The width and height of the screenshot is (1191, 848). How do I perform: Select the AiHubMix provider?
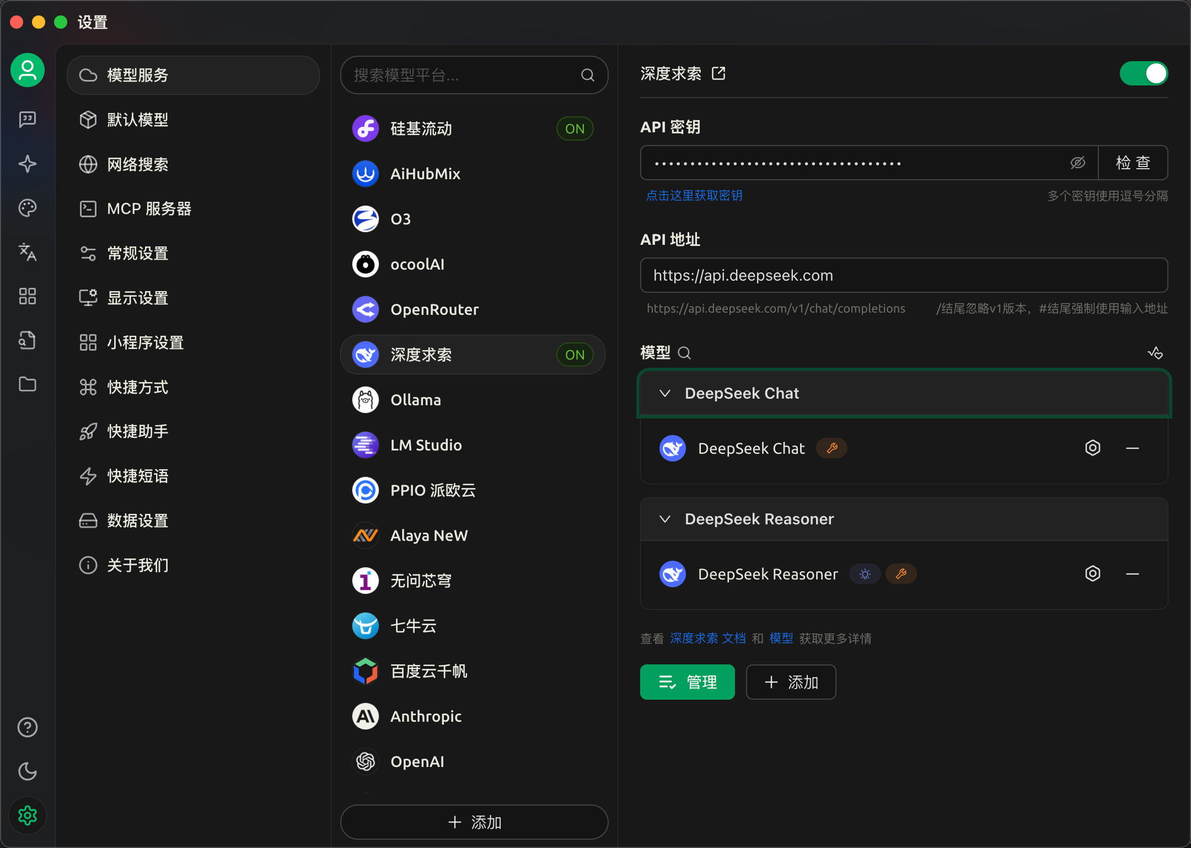pos(473,174)
